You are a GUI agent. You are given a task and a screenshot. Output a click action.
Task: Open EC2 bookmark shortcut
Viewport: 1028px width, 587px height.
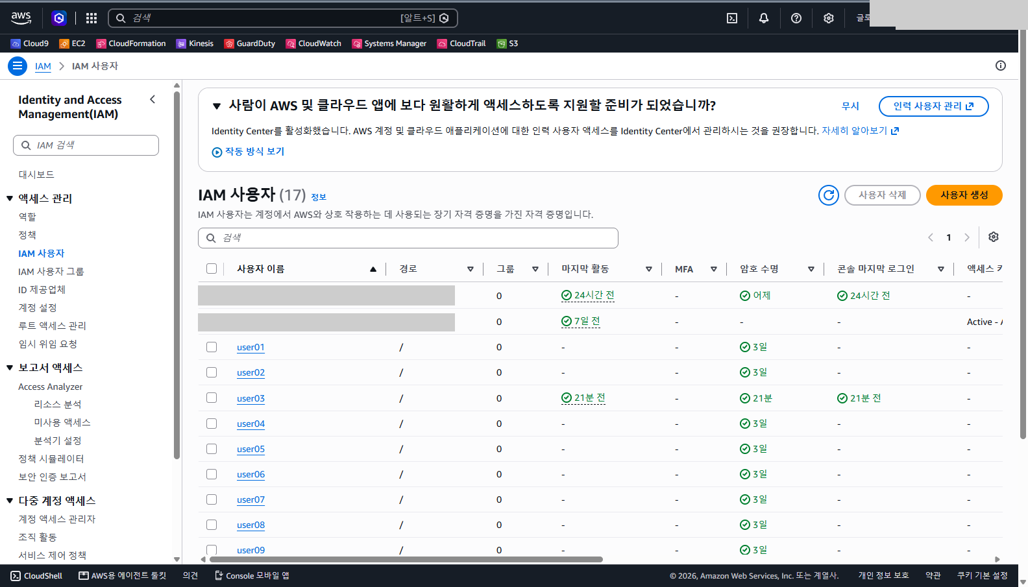(72, 43)
